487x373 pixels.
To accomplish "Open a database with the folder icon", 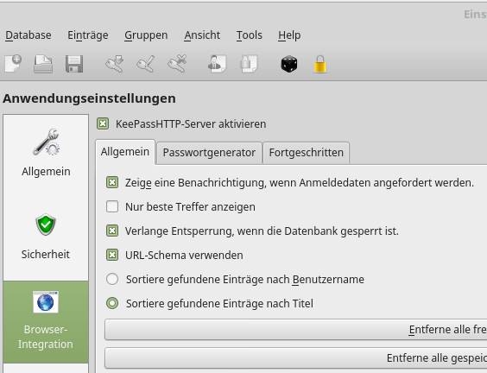I will pos(43,64).
